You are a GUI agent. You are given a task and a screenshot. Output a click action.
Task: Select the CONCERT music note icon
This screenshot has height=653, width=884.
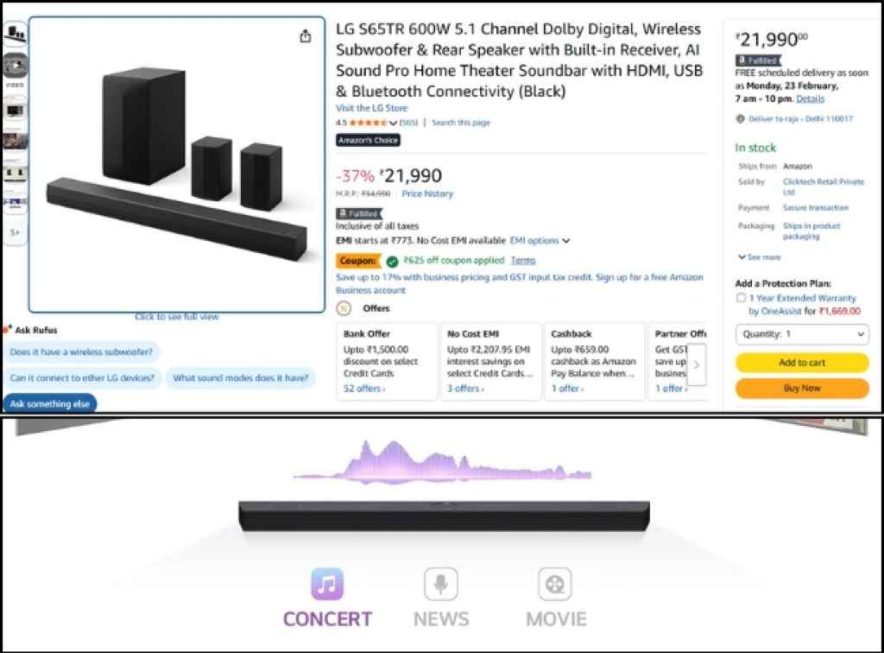326,586
